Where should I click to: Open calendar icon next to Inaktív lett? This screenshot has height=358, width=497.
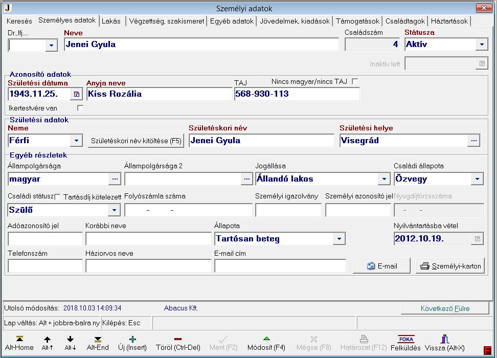482,64
